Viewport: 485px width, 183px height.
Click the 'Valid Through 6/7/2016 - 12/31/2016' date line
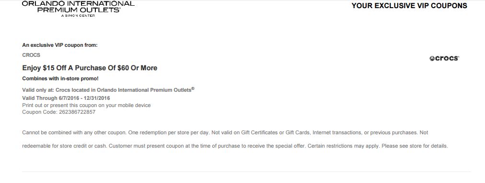[x=66, y=98]
